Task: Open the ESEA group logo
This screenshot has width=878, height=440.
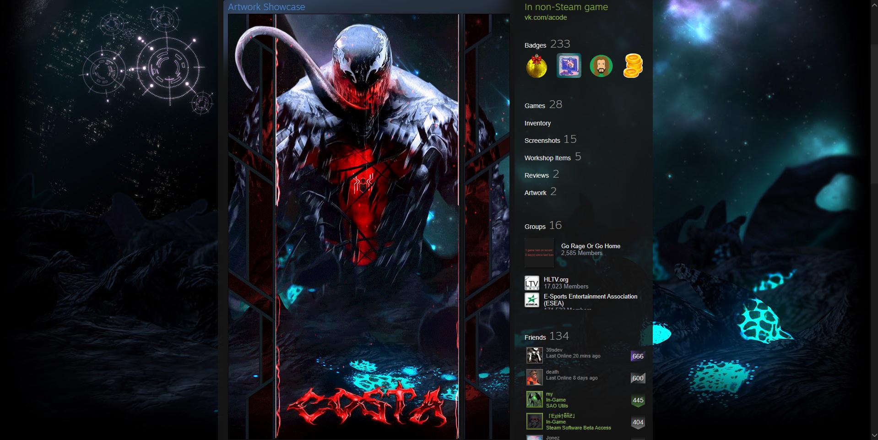Action: tap(532, 300)
